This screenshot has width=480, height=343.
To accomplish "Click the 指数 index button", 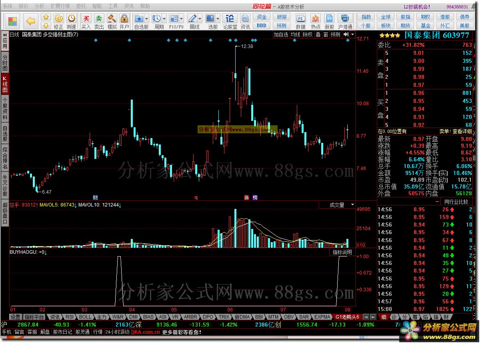I will point(366,17).
